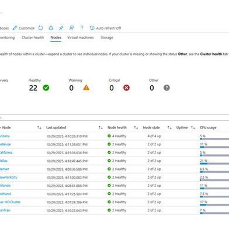Click the red Critical X icon
This screenshot has height=229, width=229.
(x=126, y=88)
